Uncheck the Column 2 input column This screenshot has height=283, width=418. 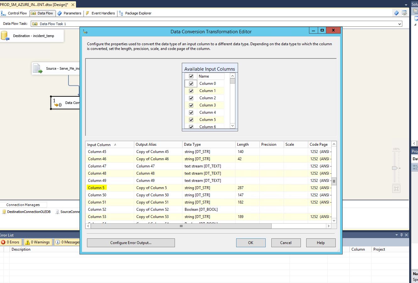(191, 98)
